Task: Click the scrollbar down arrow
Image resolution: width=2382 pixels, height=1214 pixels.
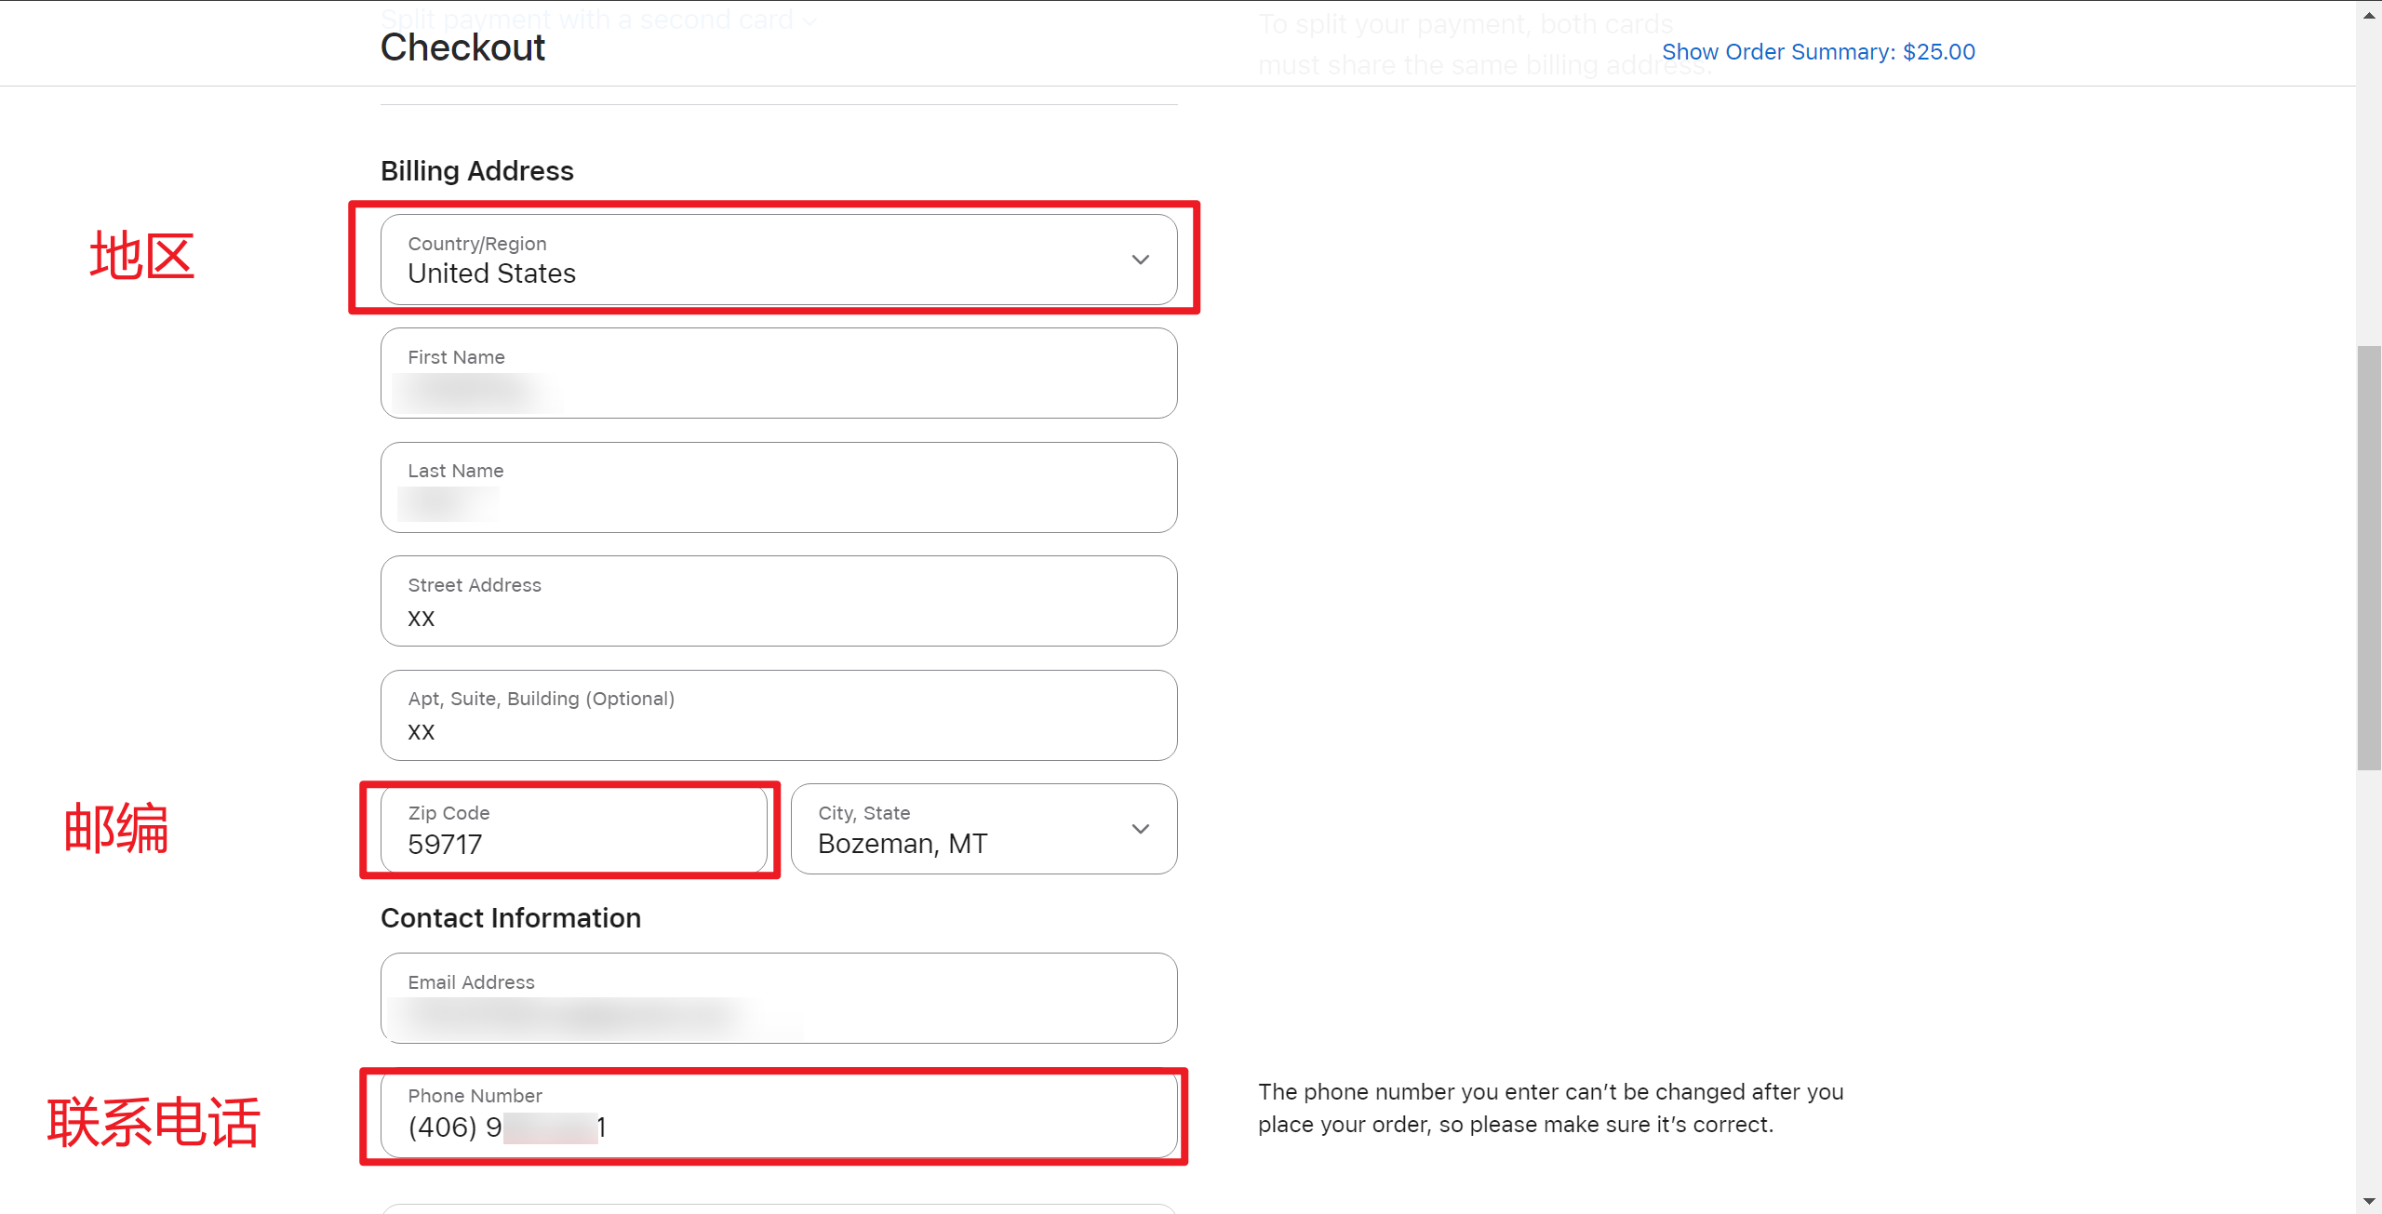Action: (2368, 1201)
